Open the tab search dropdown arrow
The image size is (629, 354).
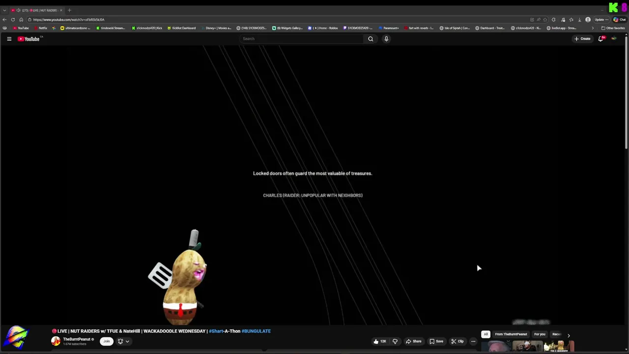[x=4, y=10]
